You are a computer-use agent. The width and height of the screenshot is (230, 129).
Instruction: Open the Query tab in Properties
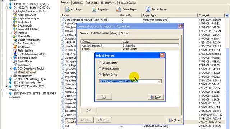115,33
